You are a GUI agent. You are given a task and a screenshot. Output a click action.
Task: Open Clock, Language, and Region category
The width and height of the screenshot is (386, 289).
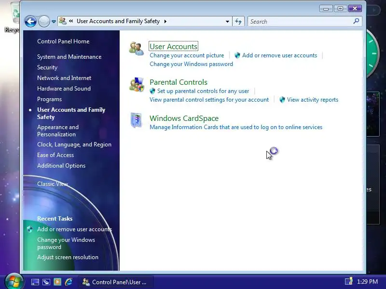(74, 144)
